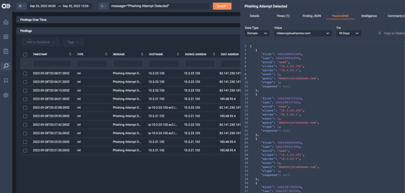Select the row with timestamp 2022-09-28T20:27:42.000Z
The height and width of the screenshot is (193, 405).
tap(25, 125)
